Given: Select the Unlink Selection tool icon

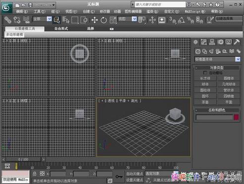Looking at the screenshot, I should click(x=17, y=20).
